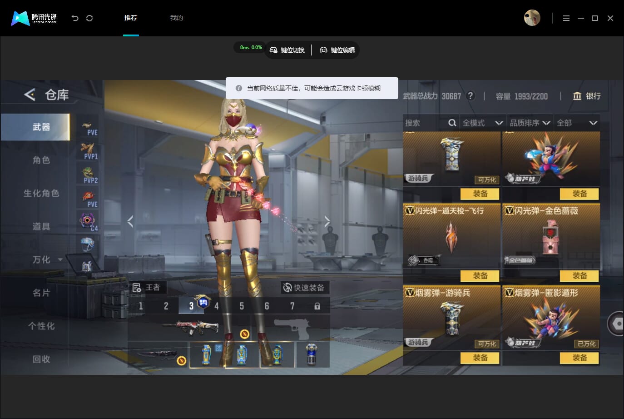Viewport: 624px width, 419px height.
Task: Click the 已万化 tag on 烟雾弹-匿影遁形 card
Action: 587,344
